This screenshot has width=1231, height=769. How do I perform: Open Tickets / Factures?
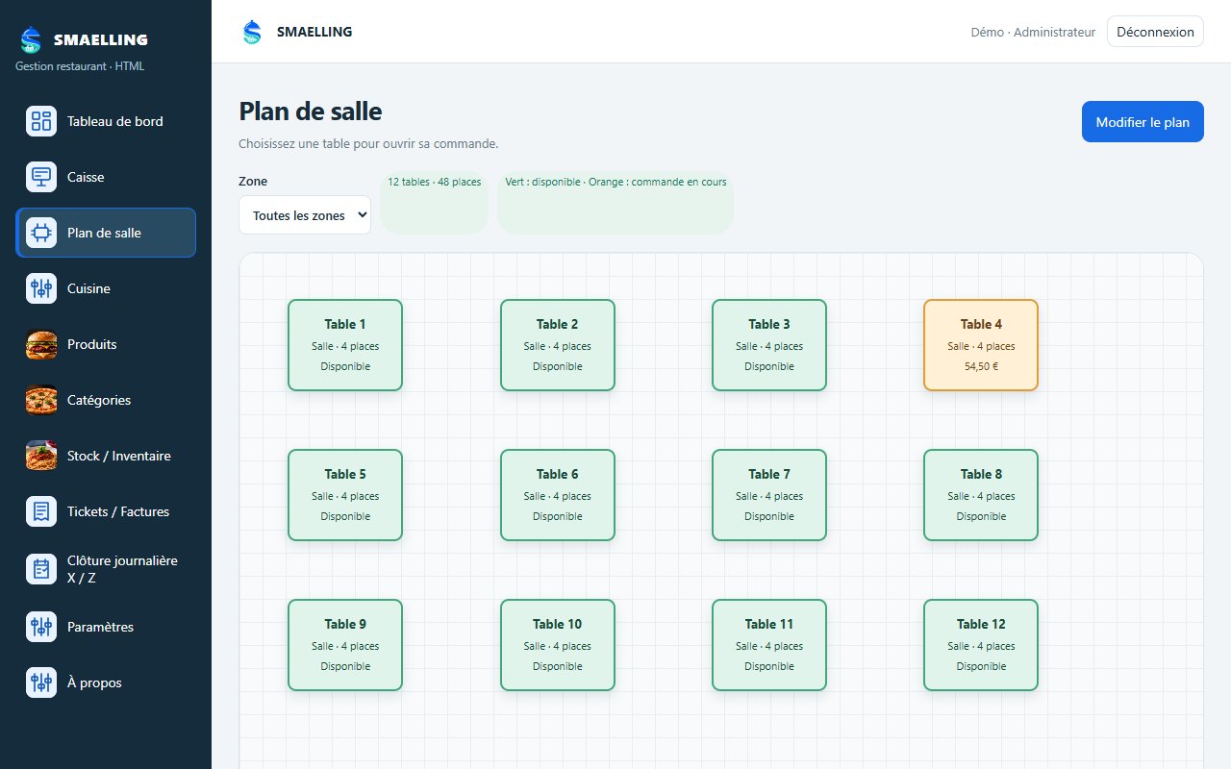[x=106, y=511]
